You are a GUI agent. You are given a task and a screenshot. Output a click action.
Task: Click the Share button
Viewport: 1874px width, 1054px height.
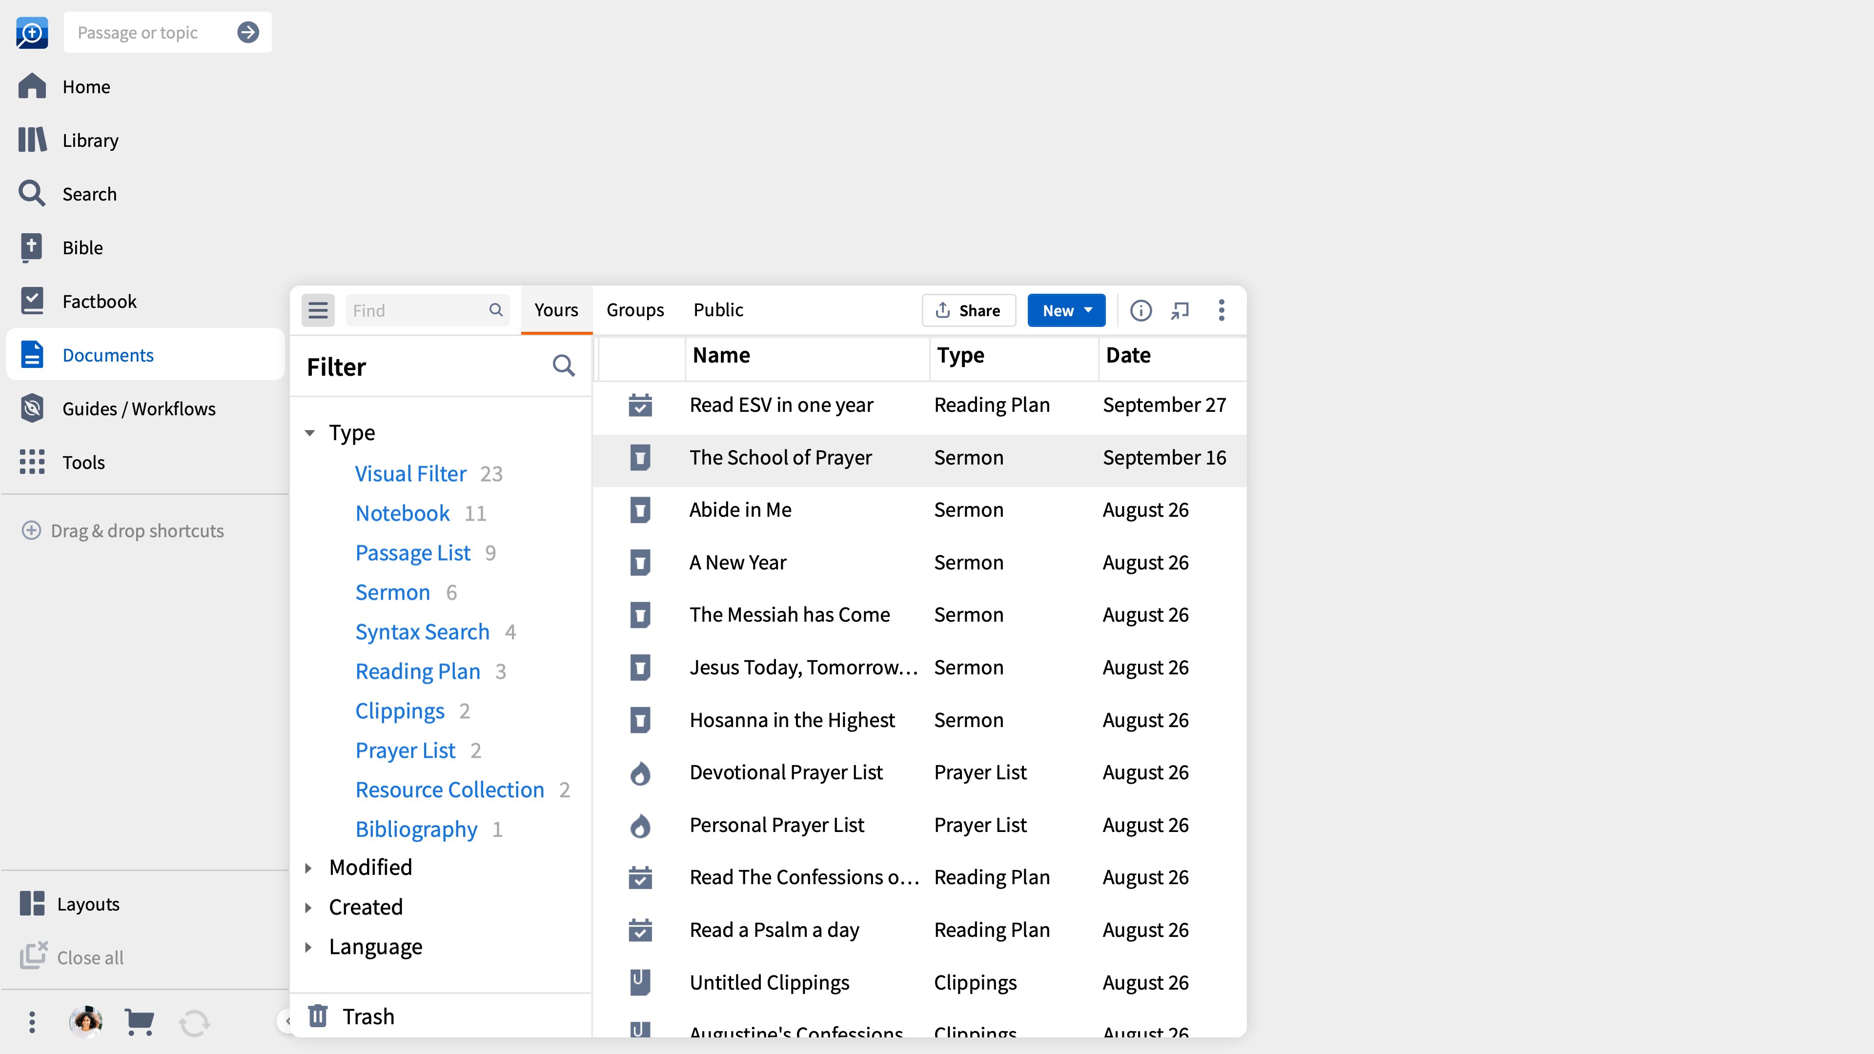pos(969,311)
